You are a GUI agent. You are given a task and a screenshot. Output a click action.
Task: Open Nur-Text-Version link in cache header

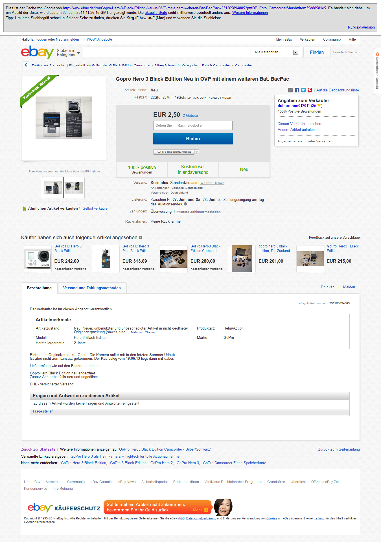pos(361,27)
